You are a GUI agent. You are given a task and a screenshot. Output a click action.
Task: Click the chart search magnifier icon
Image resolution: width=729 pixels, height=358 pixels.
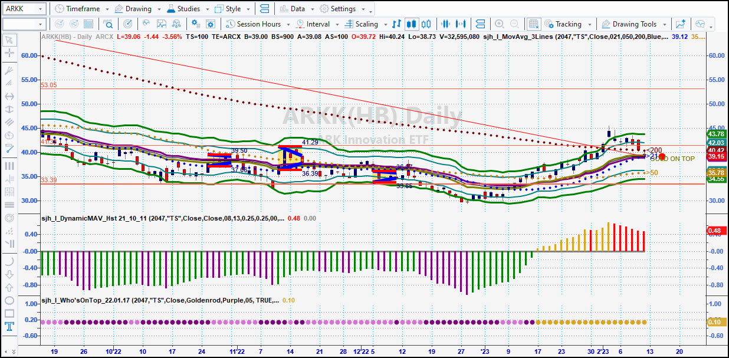pos(109,24)
